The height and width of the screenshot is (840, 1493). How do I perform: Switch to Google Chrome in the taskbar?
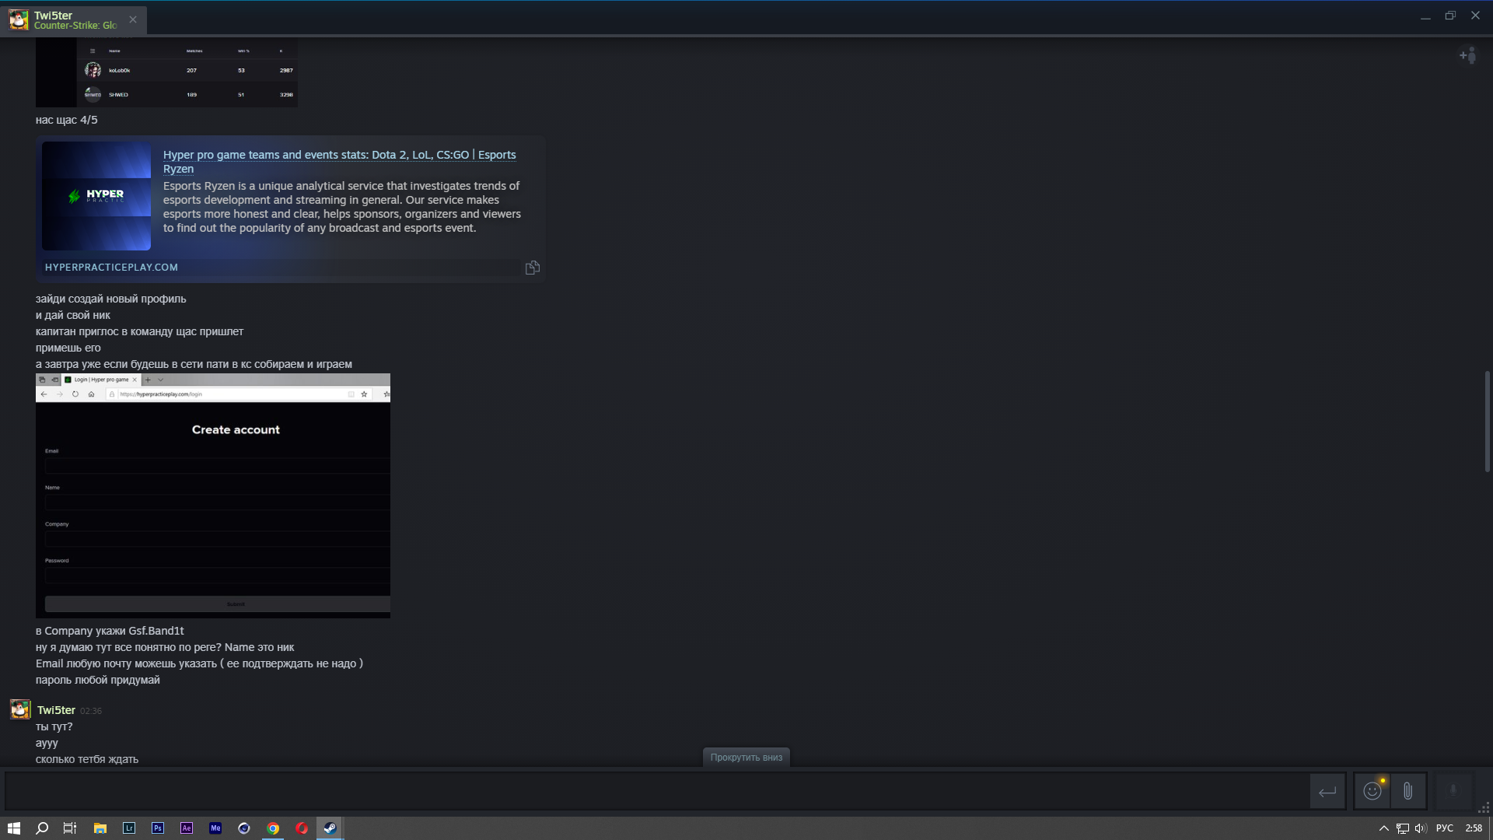pyautogui.click(x=273, y=828)
